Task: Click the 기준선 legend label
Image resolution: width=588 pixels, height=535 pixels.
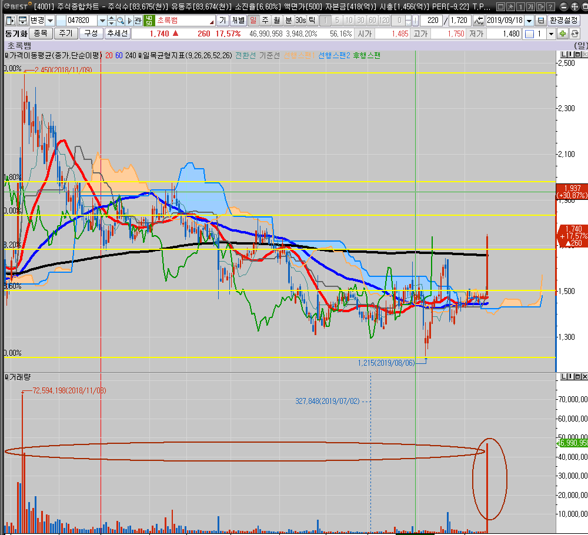Action: 270,55
